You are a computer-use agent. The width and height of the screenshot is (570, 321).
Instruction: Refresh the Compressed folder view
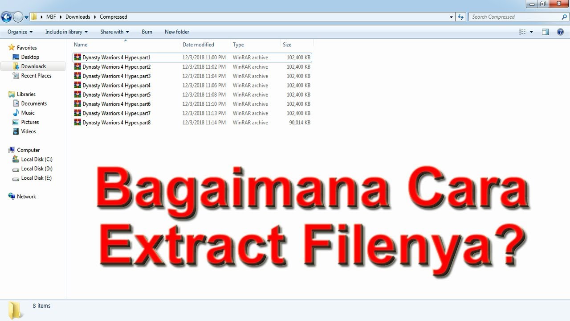coord(461,17)
